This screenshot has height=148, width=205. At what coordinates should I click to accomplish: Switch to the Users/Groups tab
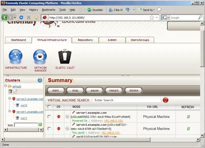140,40
